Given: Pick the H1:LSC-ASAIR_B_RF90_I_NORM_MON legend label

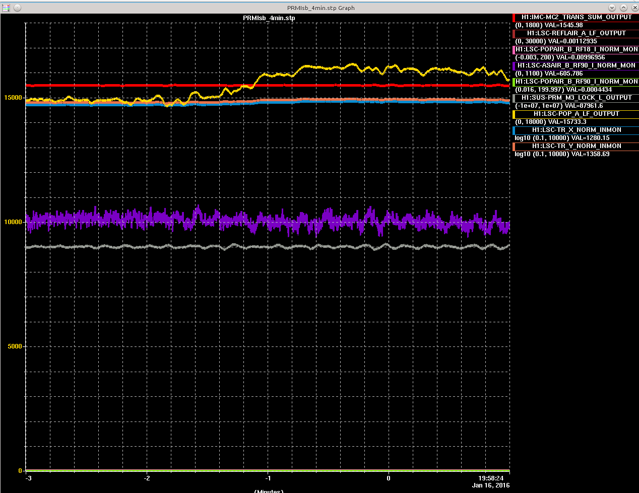Looking at the screenshot, I should (x=577, y=65).
